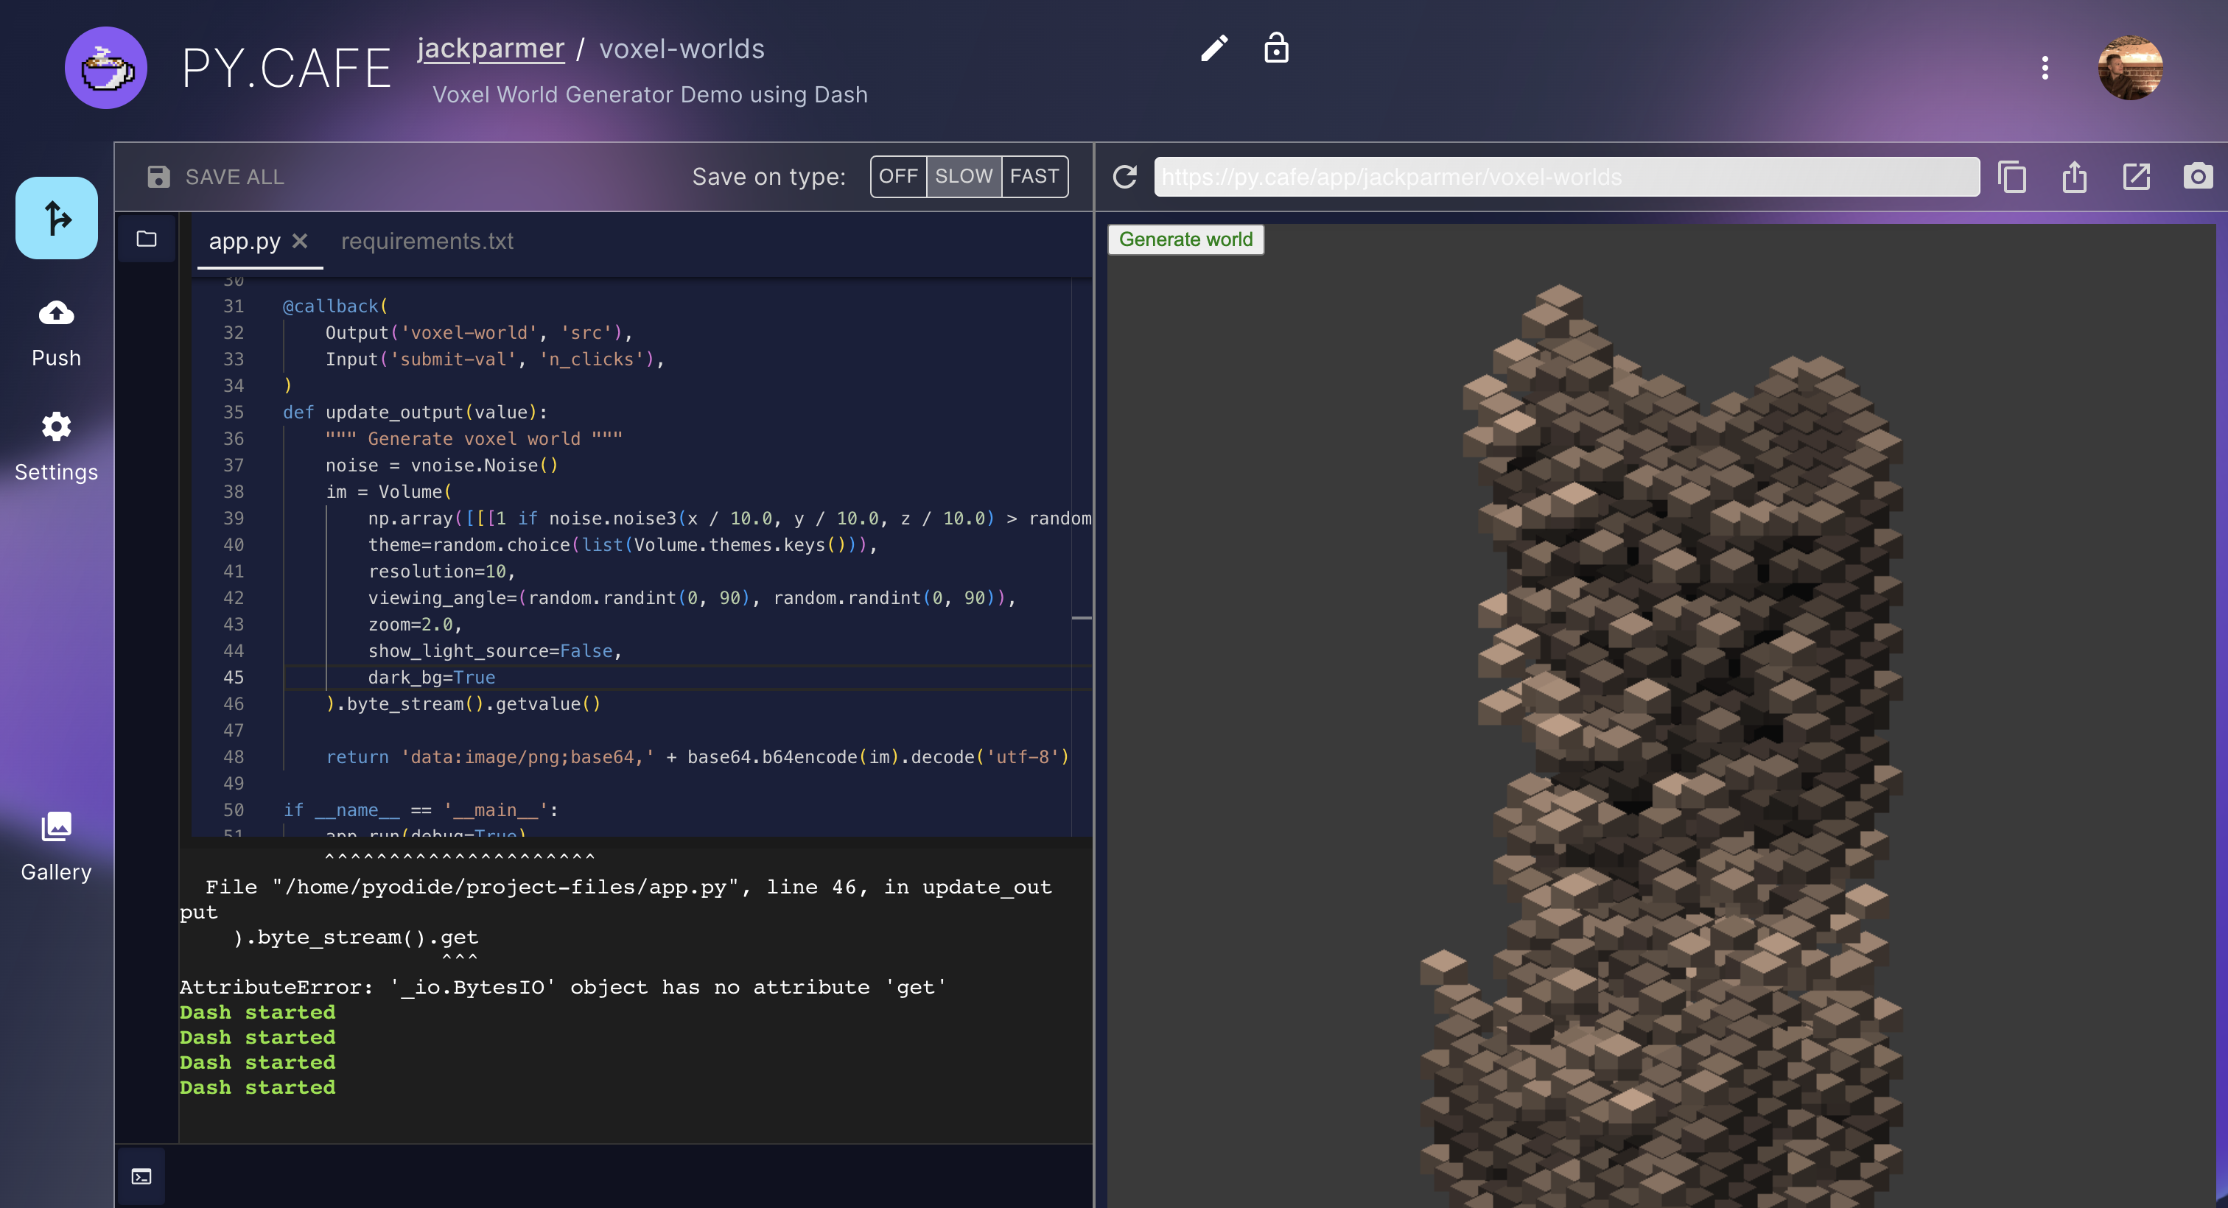Image resolution: width=2228 pixels, height=1208 pixels.
Task: Click the lock icon next to the pencil
Action: (x=1277, y=49)
